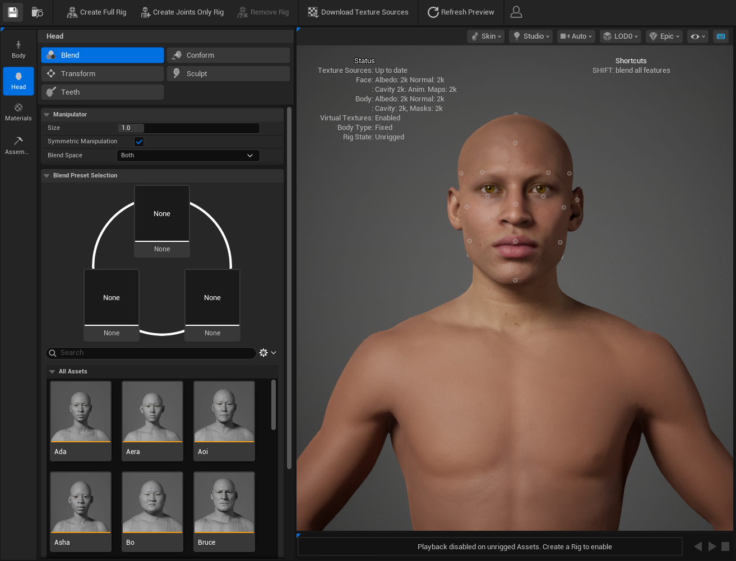This screenshot has width=736, height=561.
Task: Click Create Full Rig
Action: (96, 12)
